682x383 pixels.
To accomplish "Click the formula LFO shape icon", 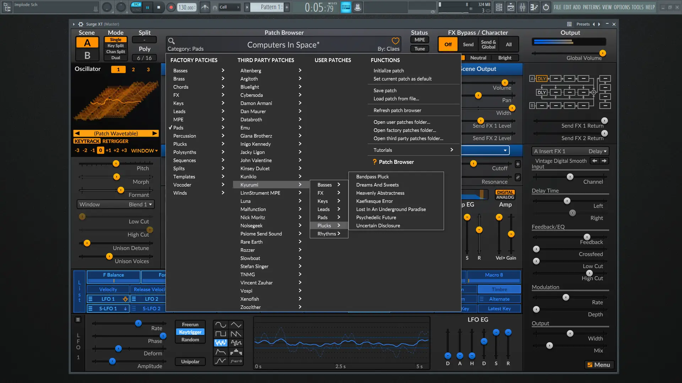I will [x=236, y=361].
